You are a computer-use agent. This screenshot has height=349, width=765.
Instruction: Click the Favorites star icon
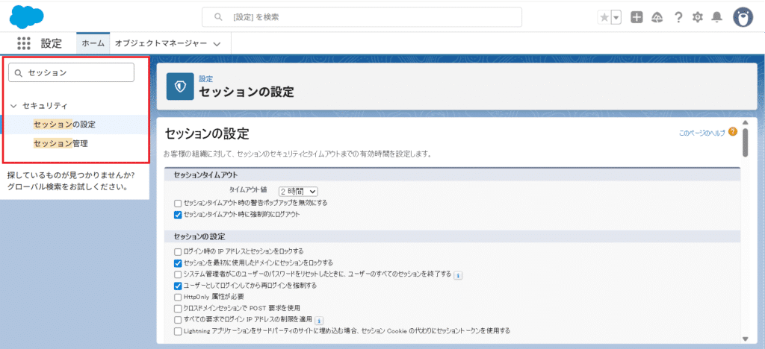pyautogui.click(x=604, y=17)
